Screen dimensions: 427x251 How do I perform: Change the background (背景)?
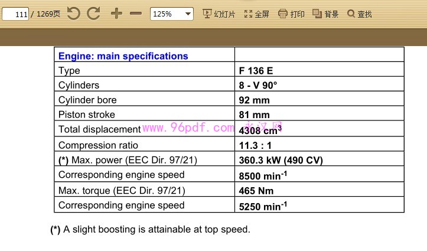point(325,14)
